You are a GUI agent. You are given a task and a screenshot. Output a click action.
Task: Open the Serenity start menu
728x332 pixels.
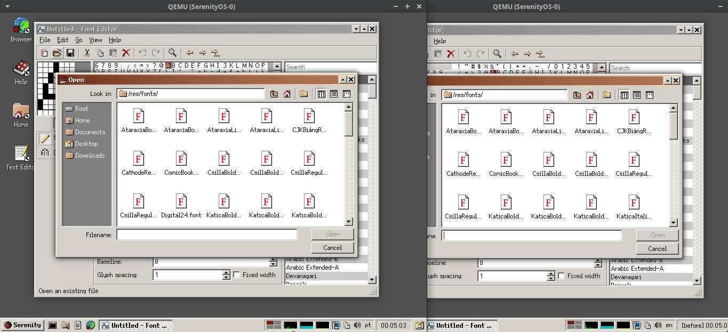click(x=22, y=325)
